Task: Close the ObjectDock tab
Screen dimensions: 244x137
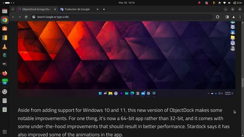Action: point(55,9)
